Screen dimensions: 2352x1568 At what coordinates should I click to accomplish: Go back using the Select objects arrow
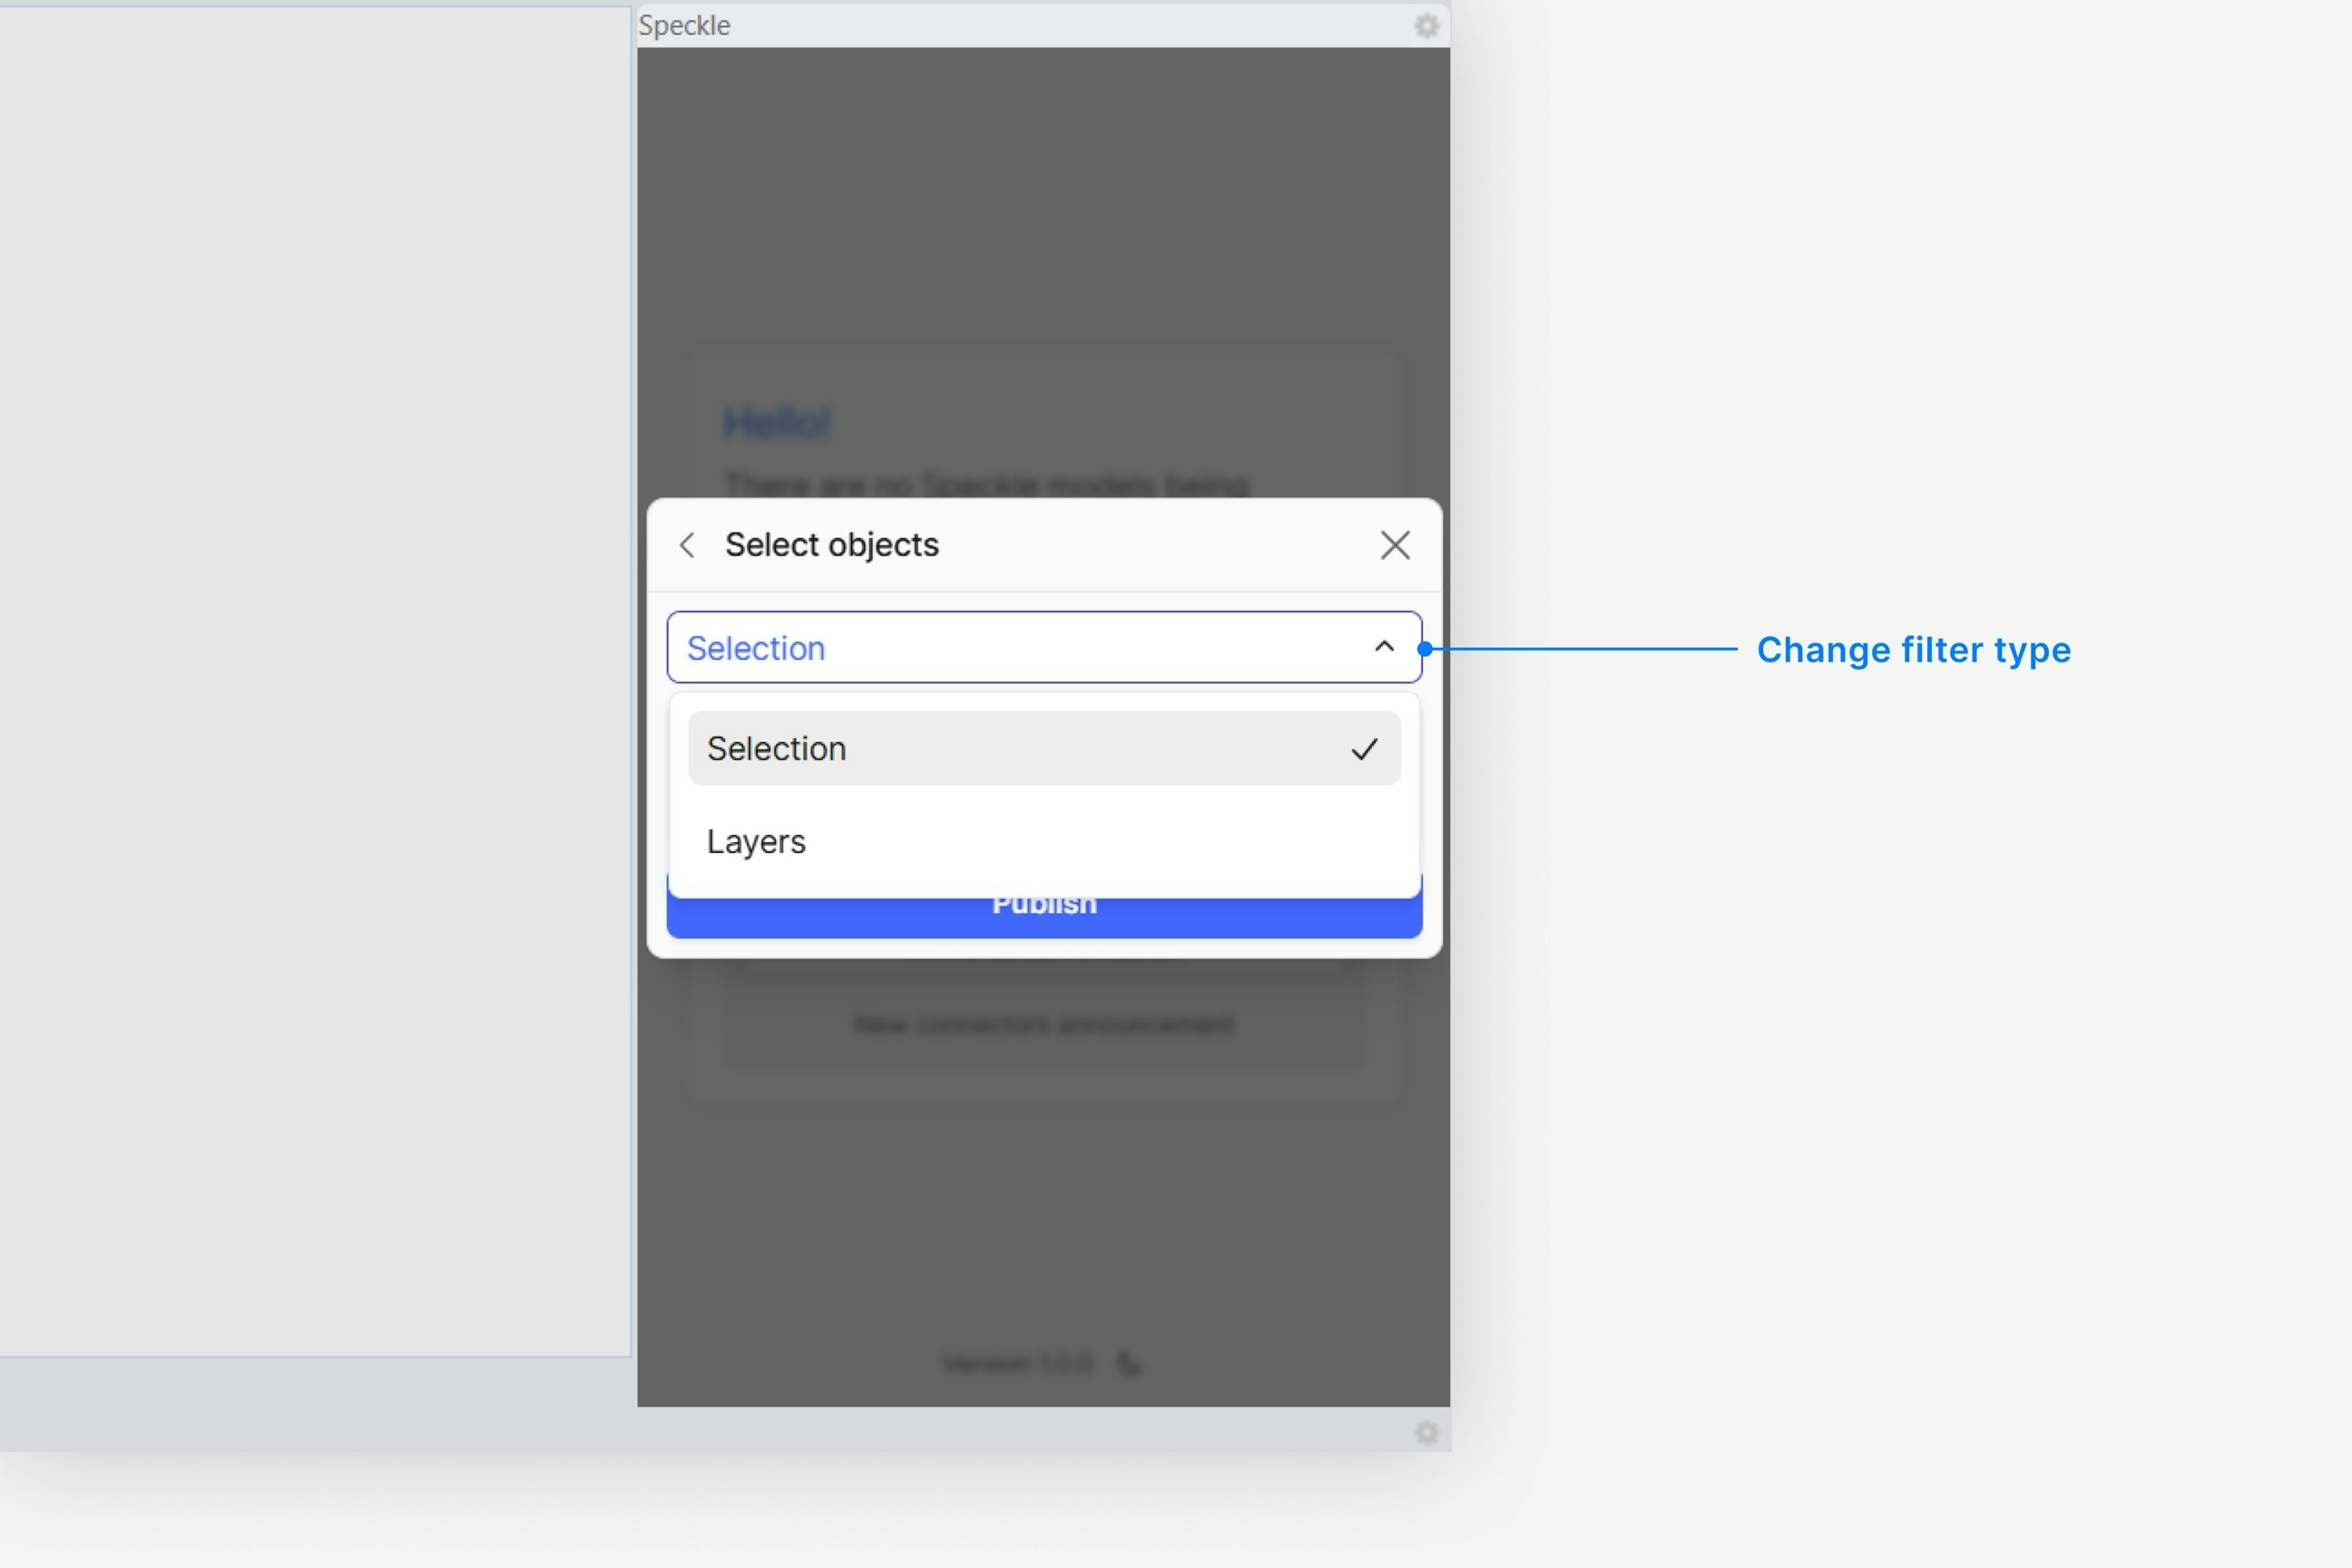click(x=687, y=545)
